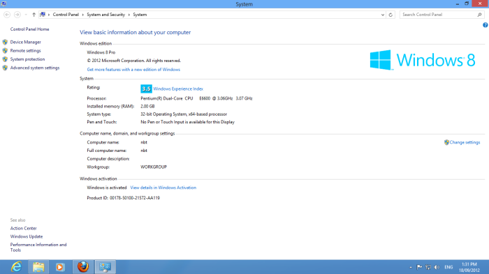Go up one level arrow

point(34,15)
